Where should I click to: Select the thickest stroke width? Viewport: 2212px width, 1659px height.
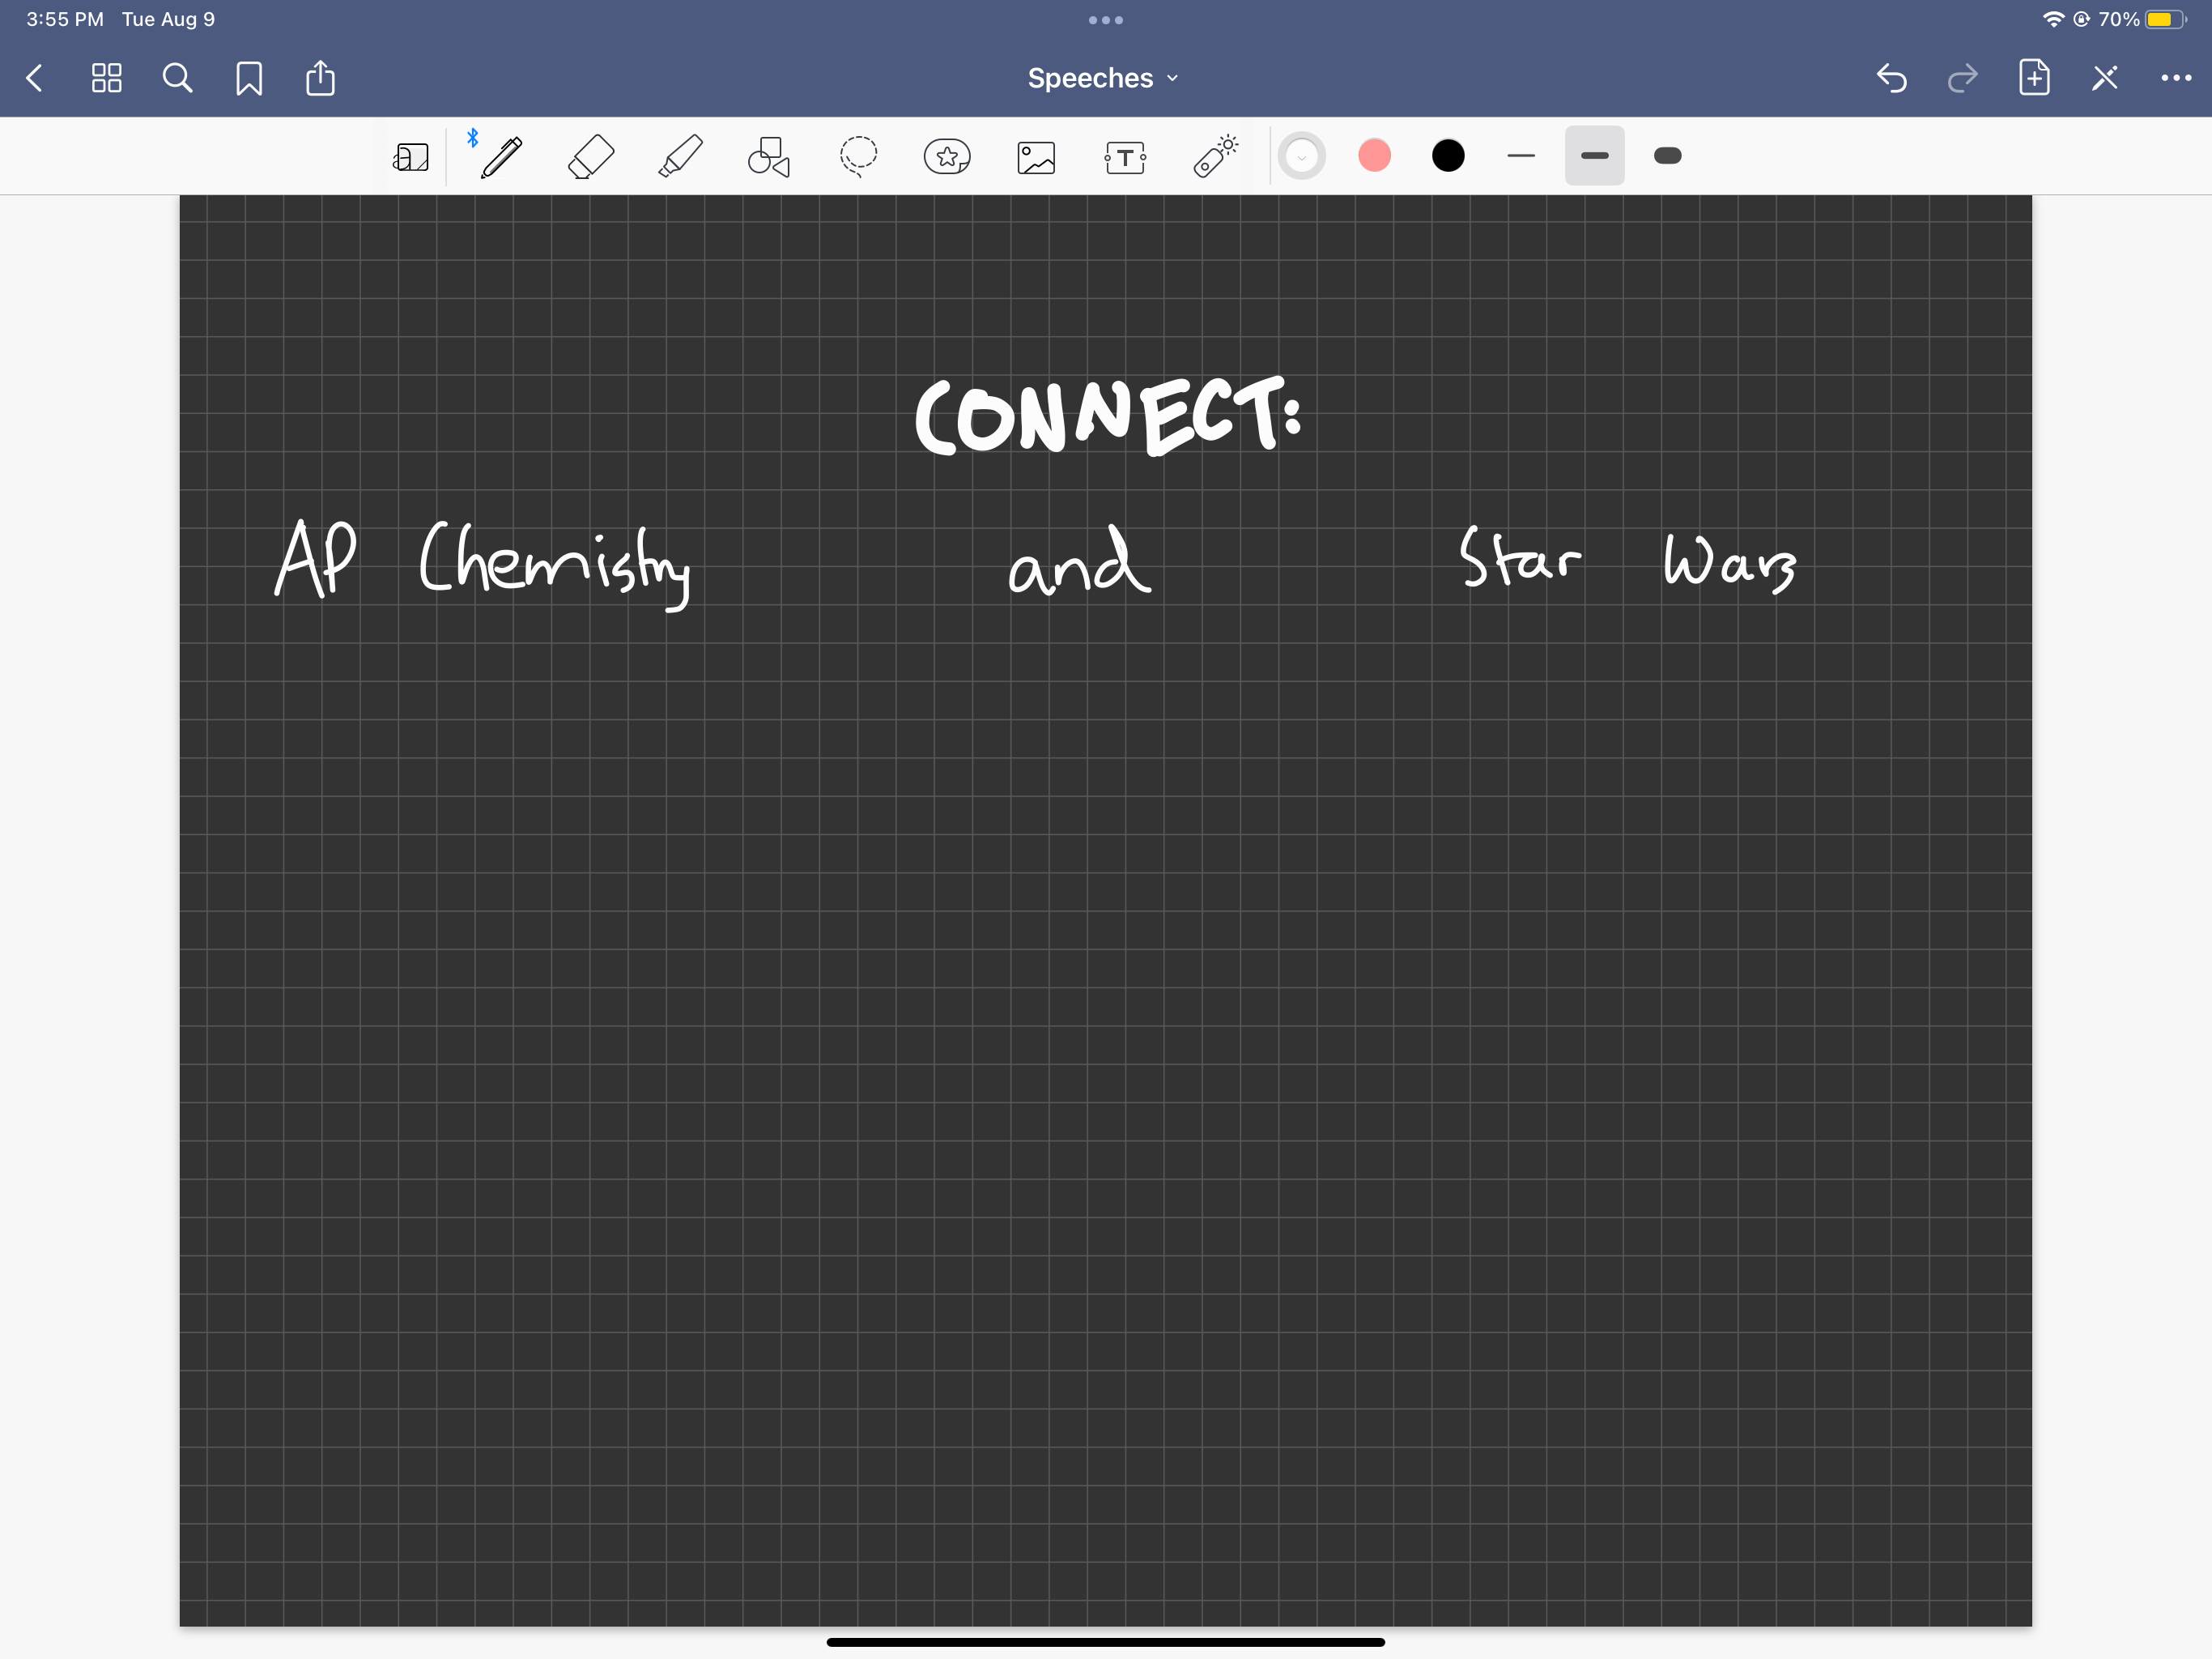[x=1668, y=155]
